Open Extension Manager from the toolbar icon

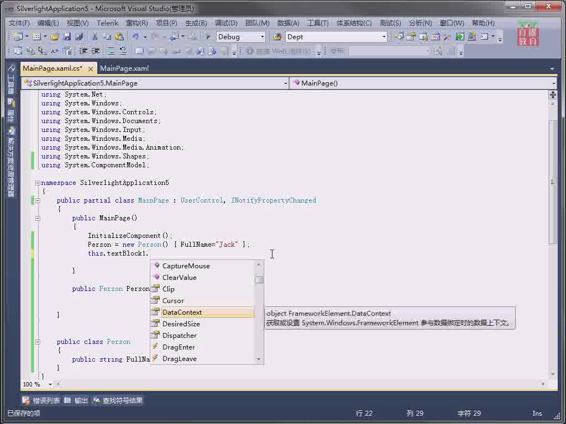472,36
